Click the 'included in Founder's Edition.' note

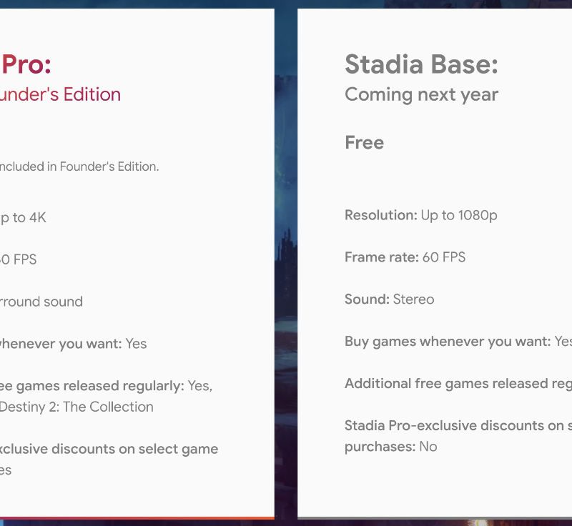pos(79,167)
